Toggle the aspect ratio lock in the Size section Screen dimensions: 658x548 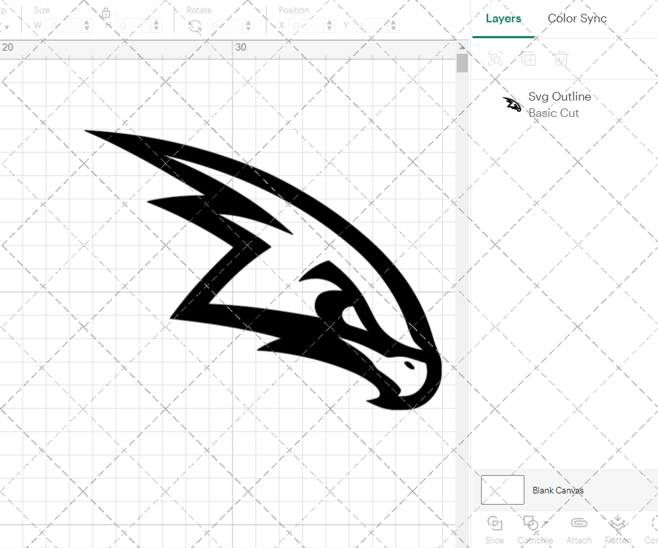(105, 13)
